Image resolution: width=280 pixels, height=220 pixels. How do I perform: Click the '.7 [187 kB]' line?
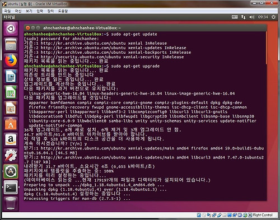[x=37, y=162]
